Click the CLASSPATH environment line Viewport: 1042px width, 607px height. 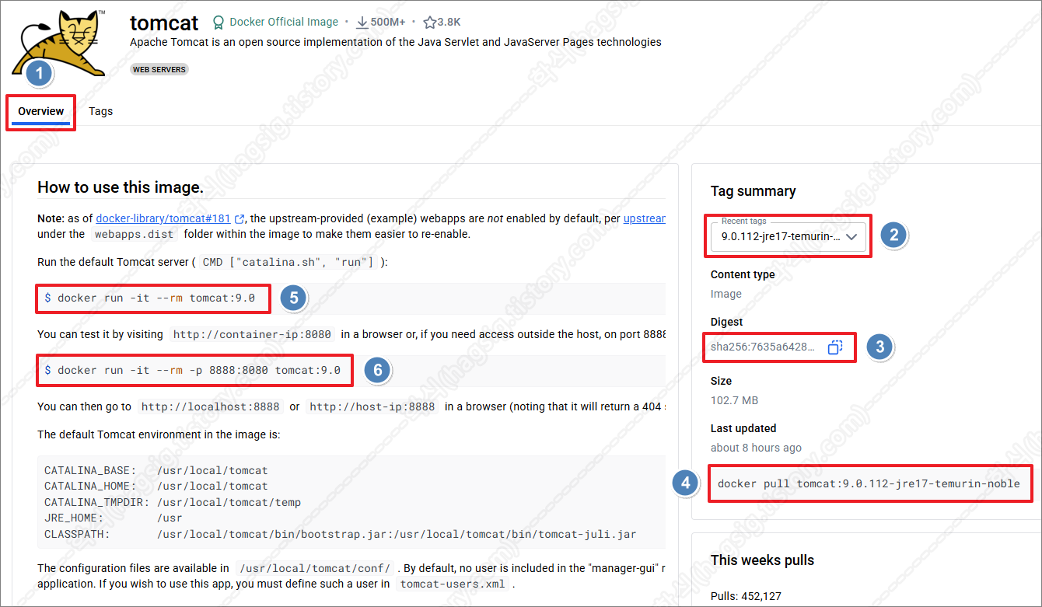(341, 534)
